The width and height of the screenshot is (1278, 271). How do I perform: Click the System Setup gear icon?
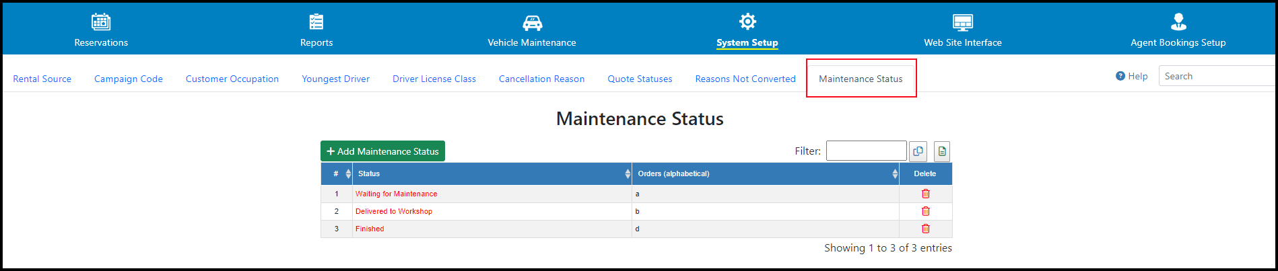point(747,22)
